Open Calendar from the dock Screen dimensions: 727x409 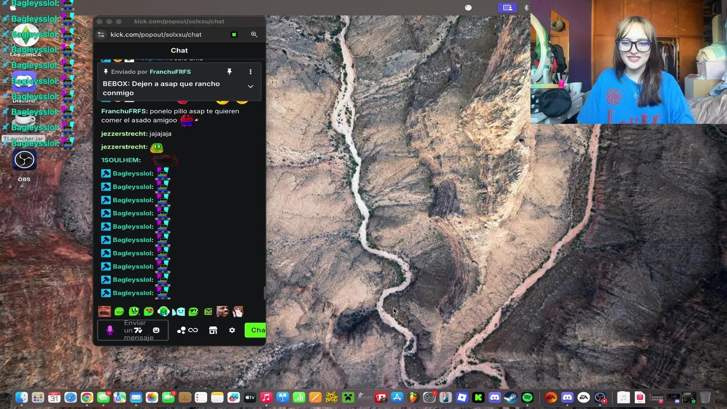tap(54, 398)
